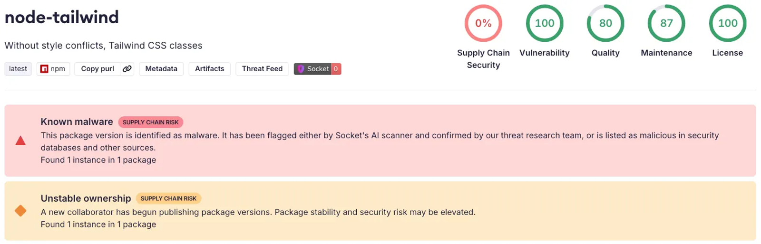The height and width of the screenshot is (244, 761).
Task: Click the Vulnerability 100 score circle
Action: (544, 23)
